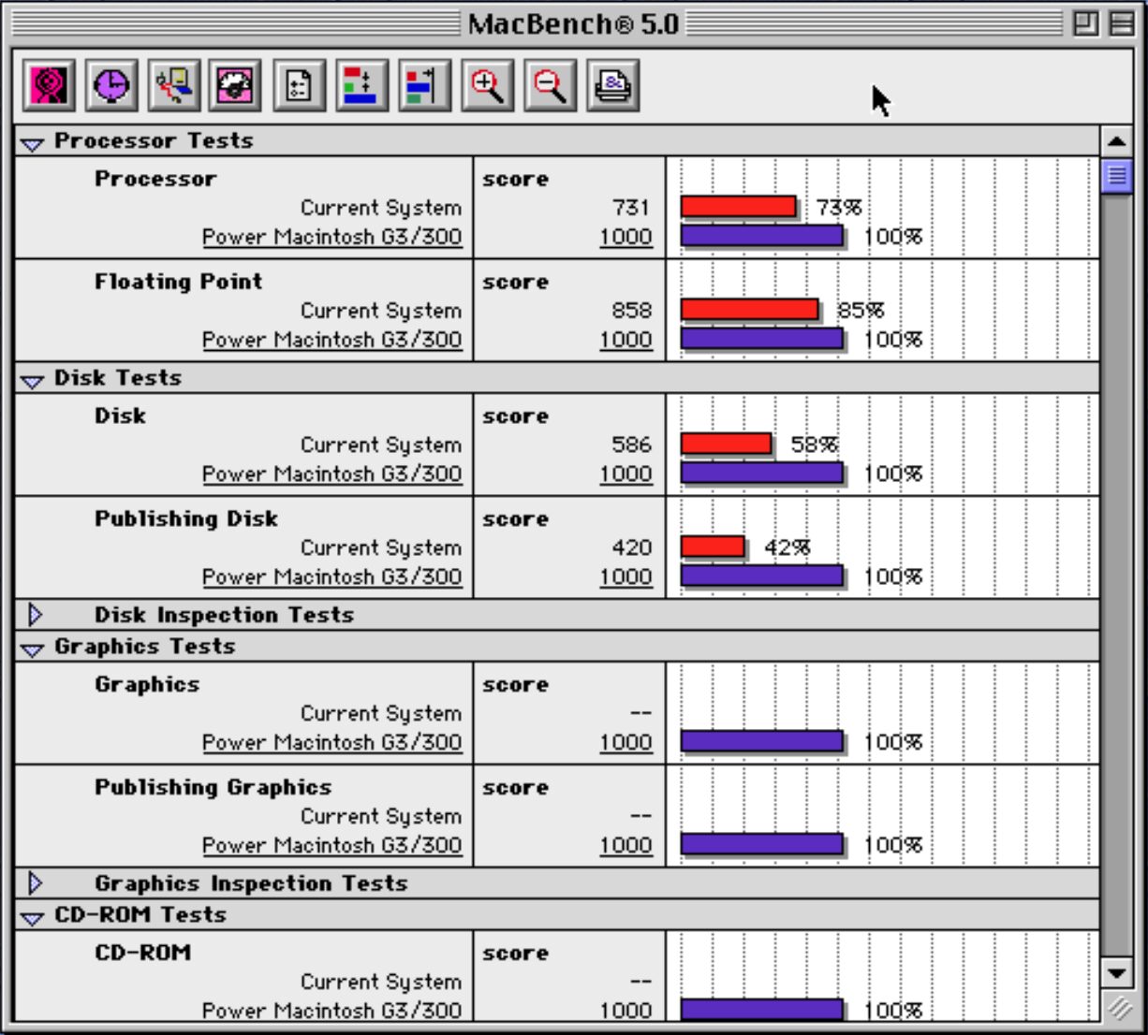Click the window collapse box in title bar
1148x1035 pixels.
pos(1121,23)
